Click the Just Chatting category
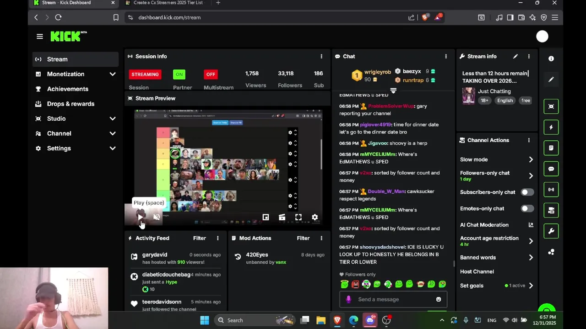The image size is (586, 329). tap(494, 91)
